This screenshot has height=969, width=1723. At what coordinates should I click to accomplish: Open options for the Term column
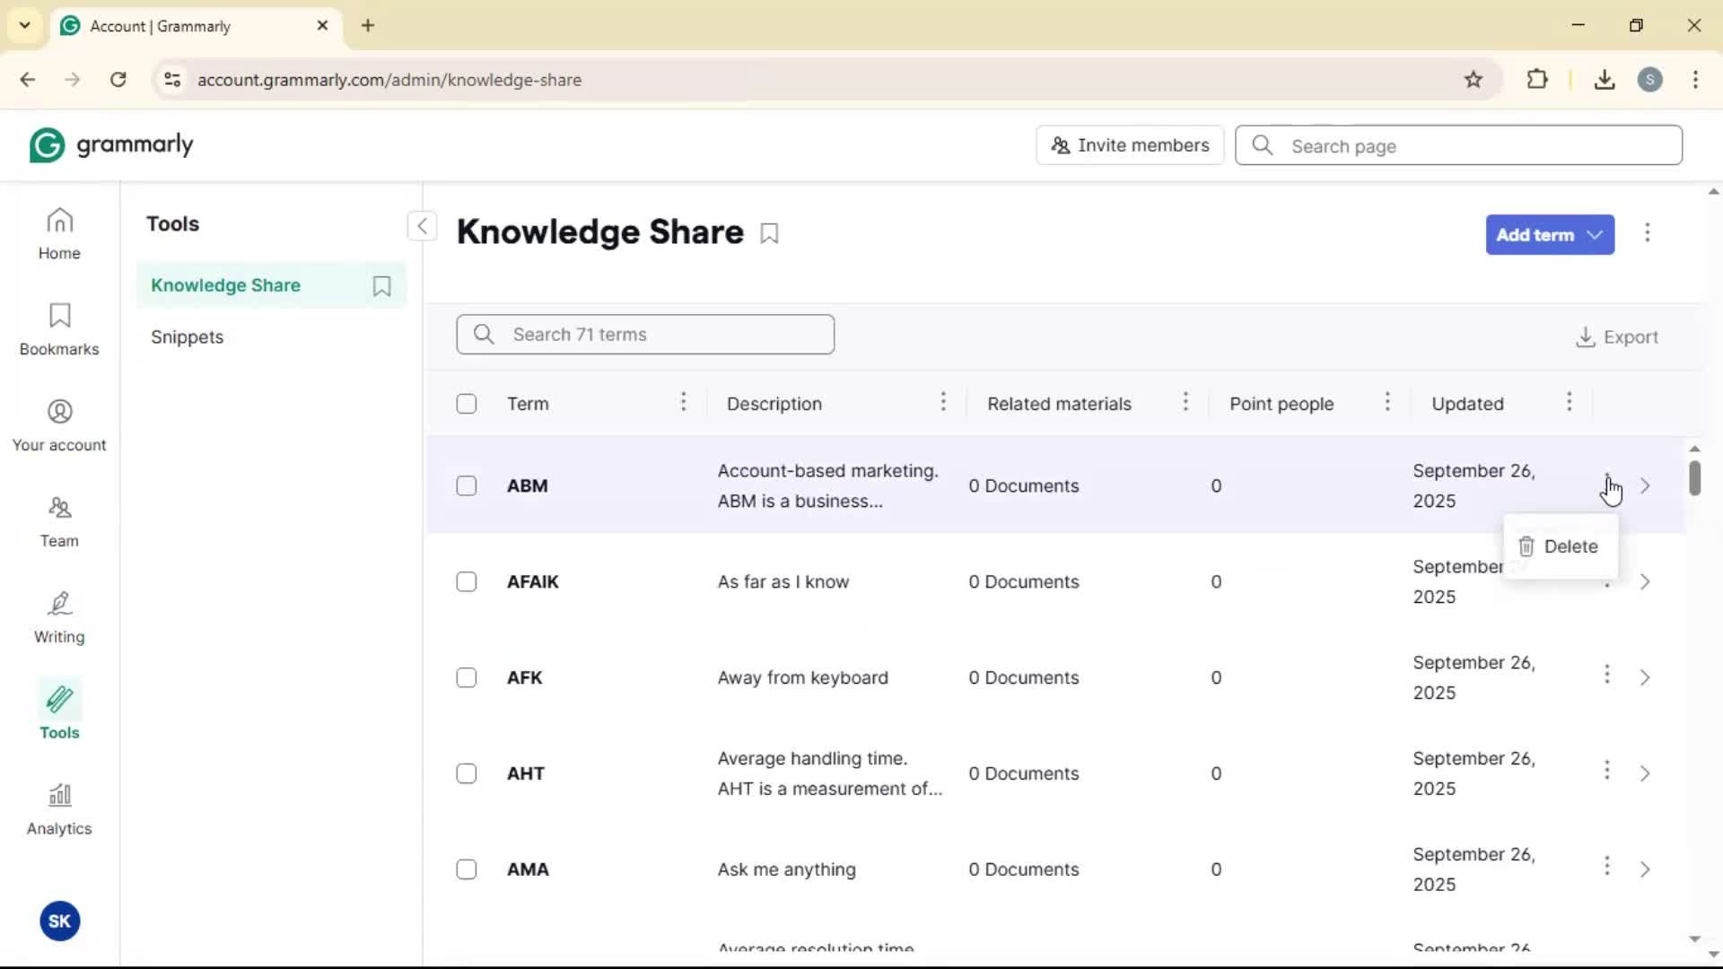683,403
